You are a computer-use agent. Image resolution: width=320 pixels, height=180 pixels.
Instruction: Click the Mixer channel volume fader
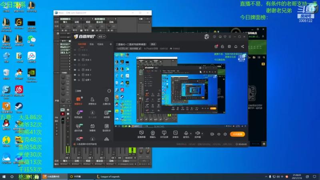pos(63,120)
